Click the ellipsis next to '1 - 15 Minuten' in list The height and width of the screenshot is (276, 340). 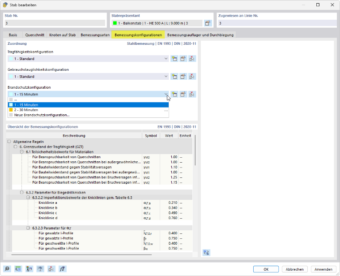(166, 105)
